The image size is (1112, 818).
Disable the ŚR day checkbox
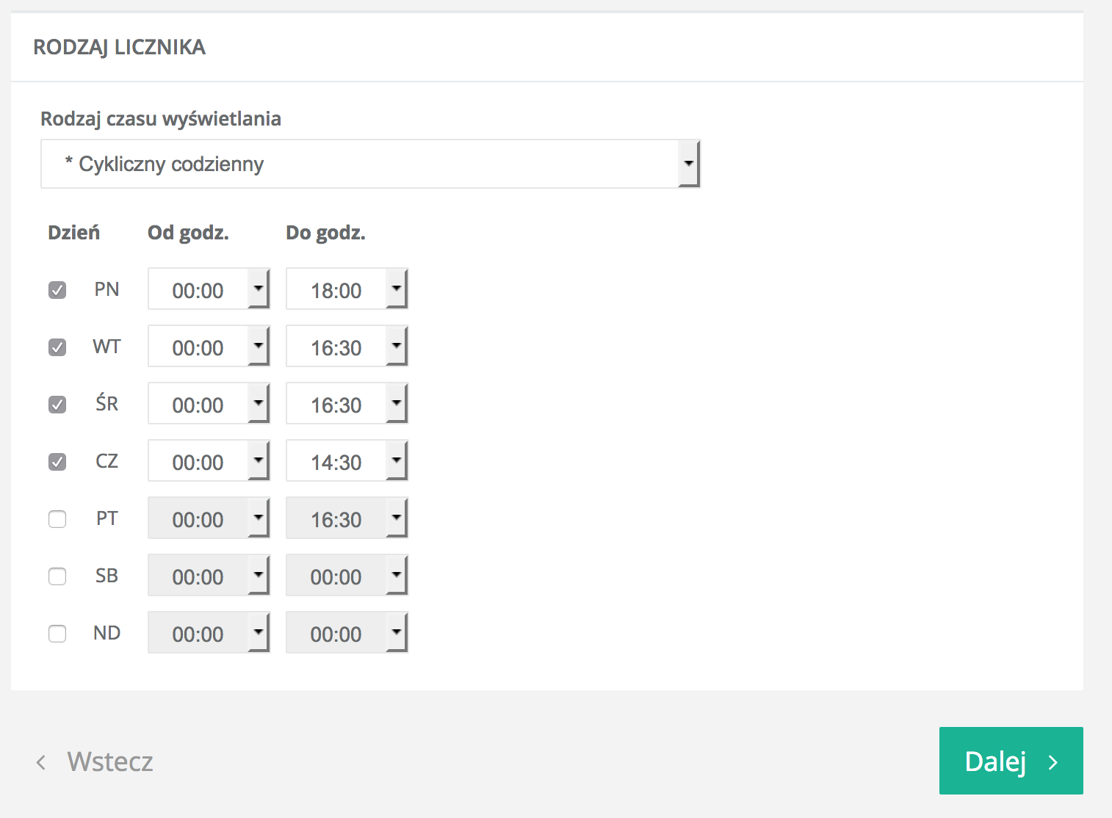57,405
